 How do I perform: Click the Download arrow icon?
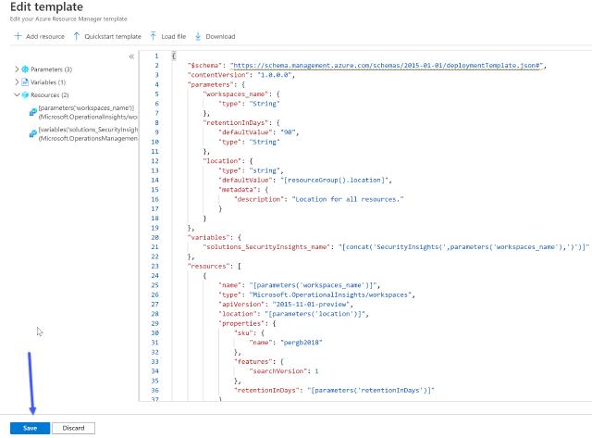point(198,36)
